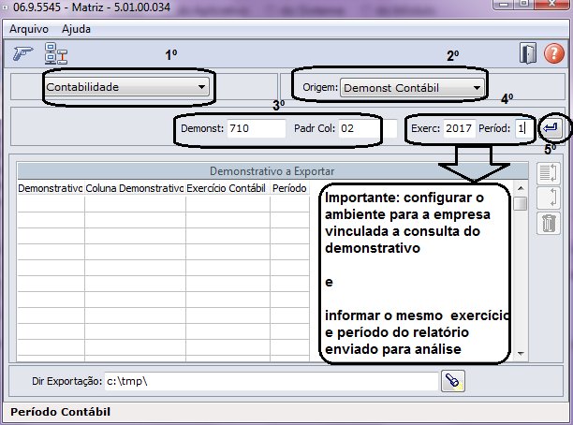The image size is (573, 425).
Task: Click the blue return arrow add button
Action: pyautogui.click(x=551, y=128)
